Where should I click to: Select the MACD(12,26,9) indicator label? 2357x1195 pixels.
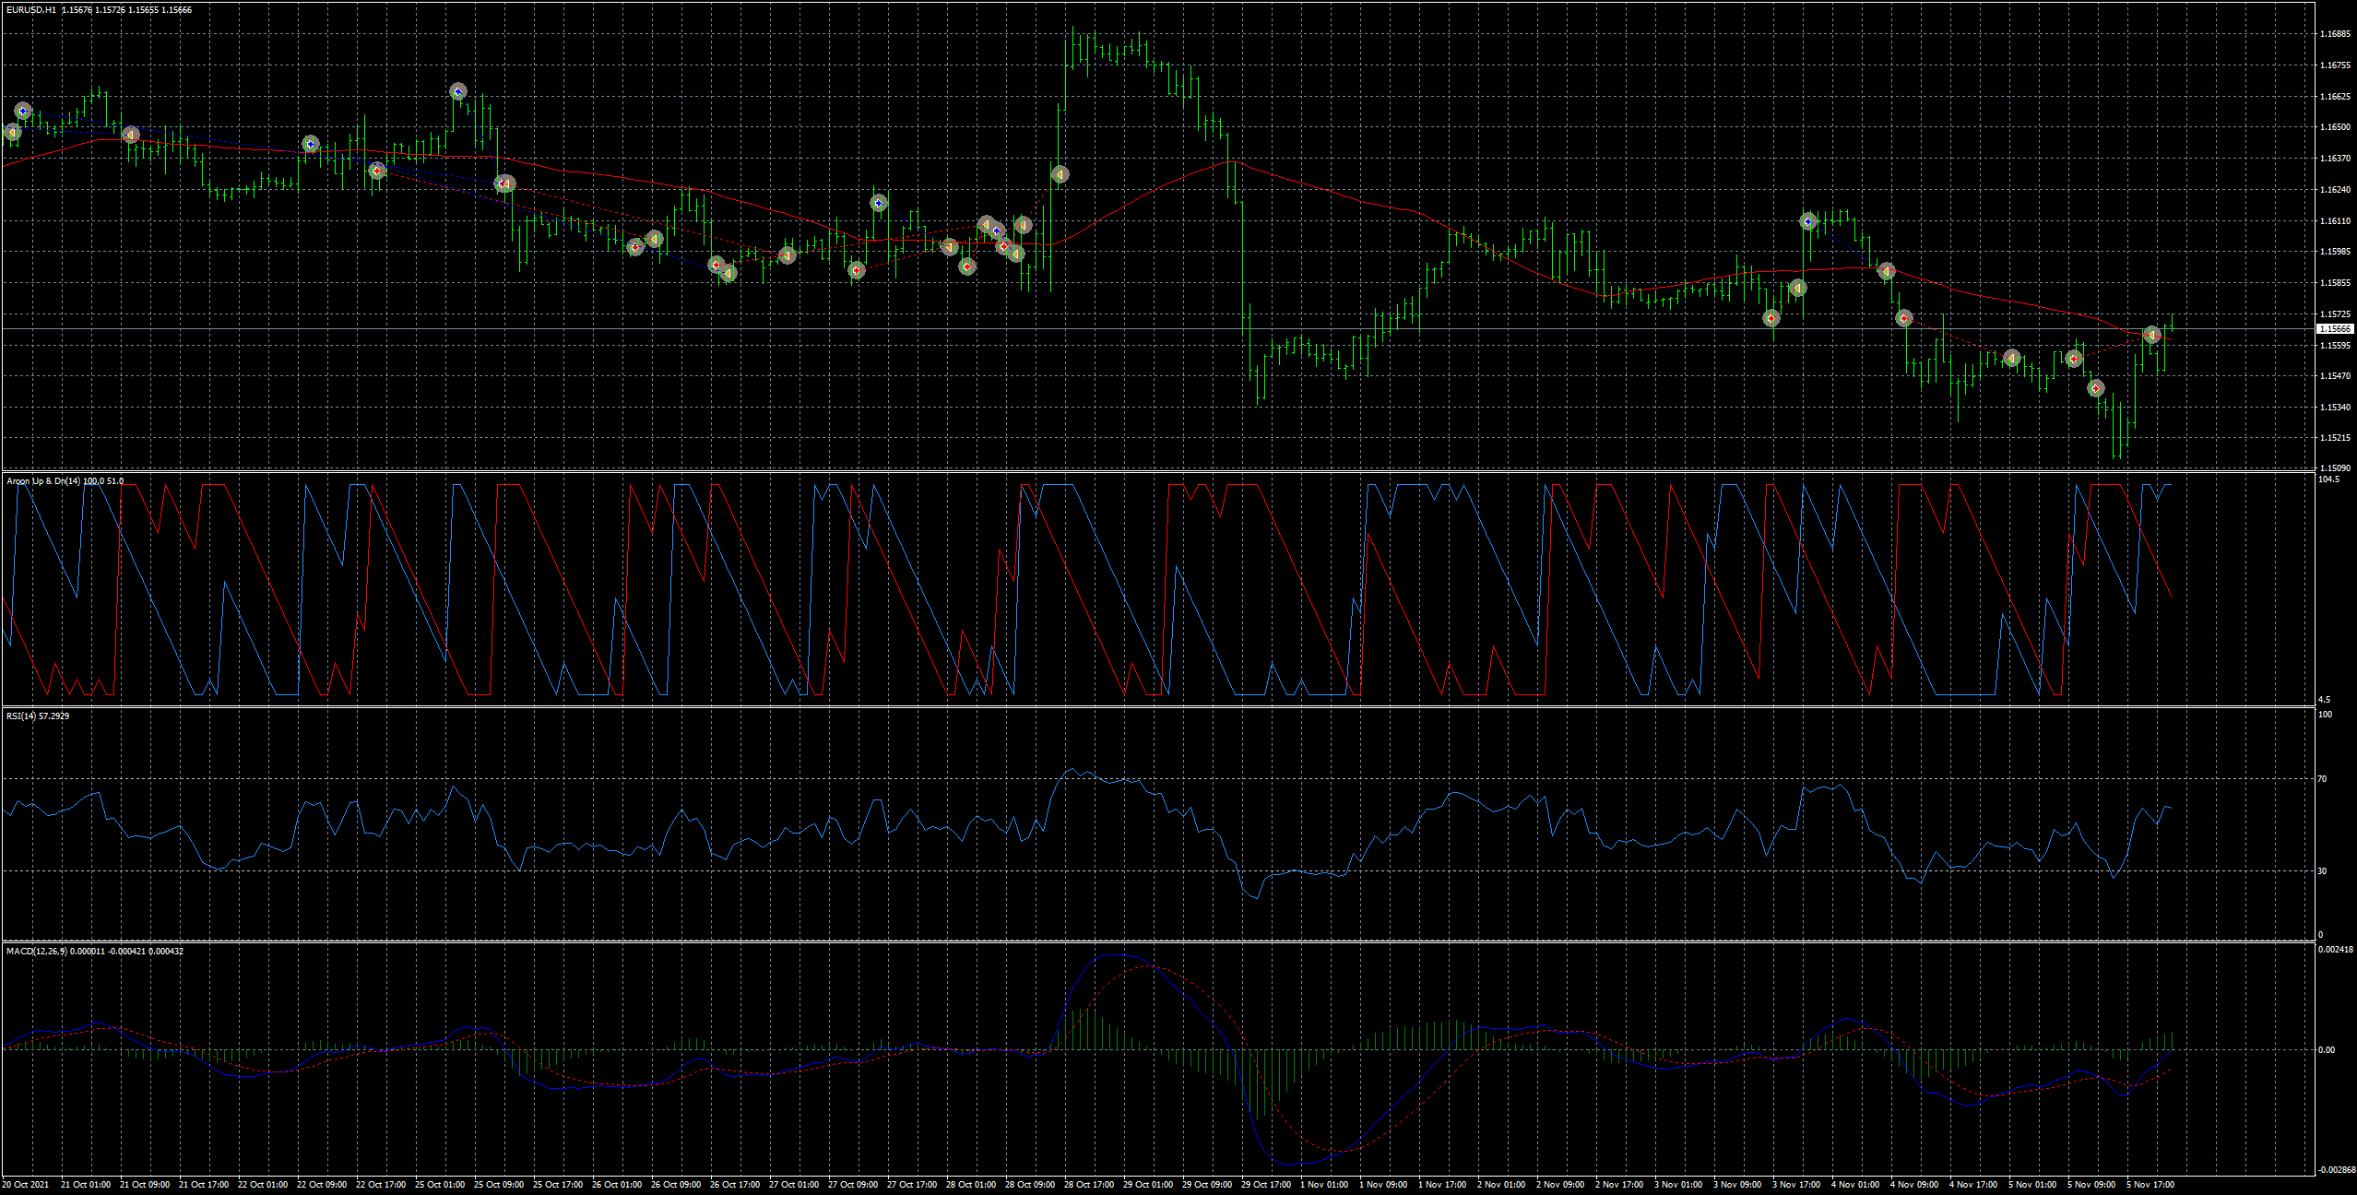(94, 951)
